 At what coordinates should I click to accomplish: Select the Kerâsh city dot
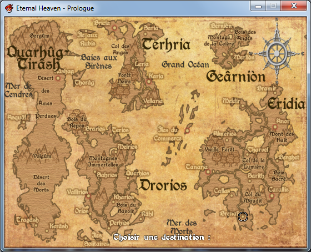click(47, 231)
